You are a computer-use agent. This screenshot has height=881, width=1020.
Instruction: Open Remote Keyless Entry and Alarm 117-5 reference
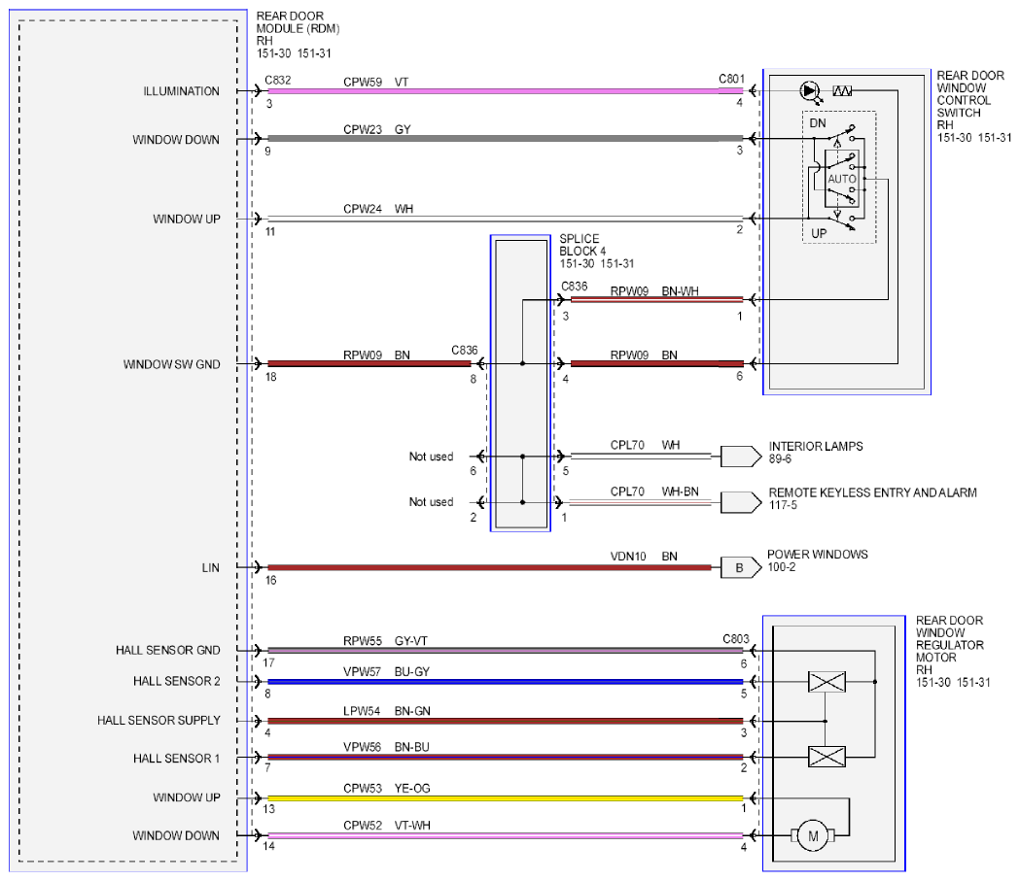click(x=872, y=498)
